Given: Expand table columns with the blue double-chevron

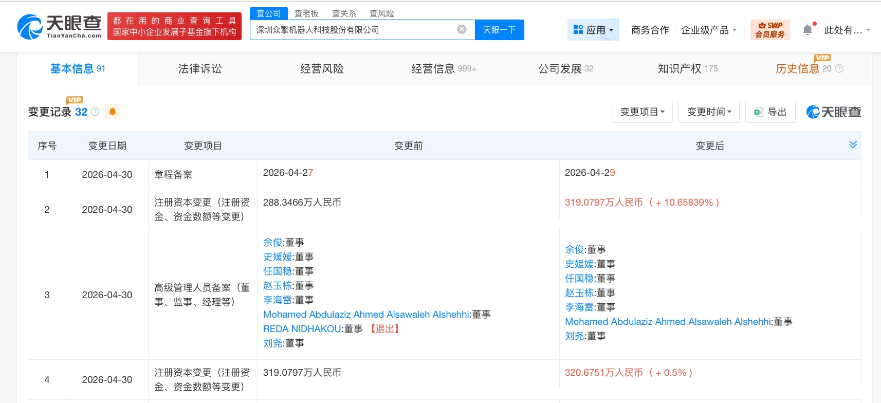Looking at the screenshot, I should [853, 144].
